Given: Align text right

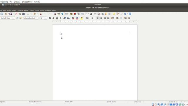Looking at the screenshot, I should pyautogui.click(x=105, y=18).
